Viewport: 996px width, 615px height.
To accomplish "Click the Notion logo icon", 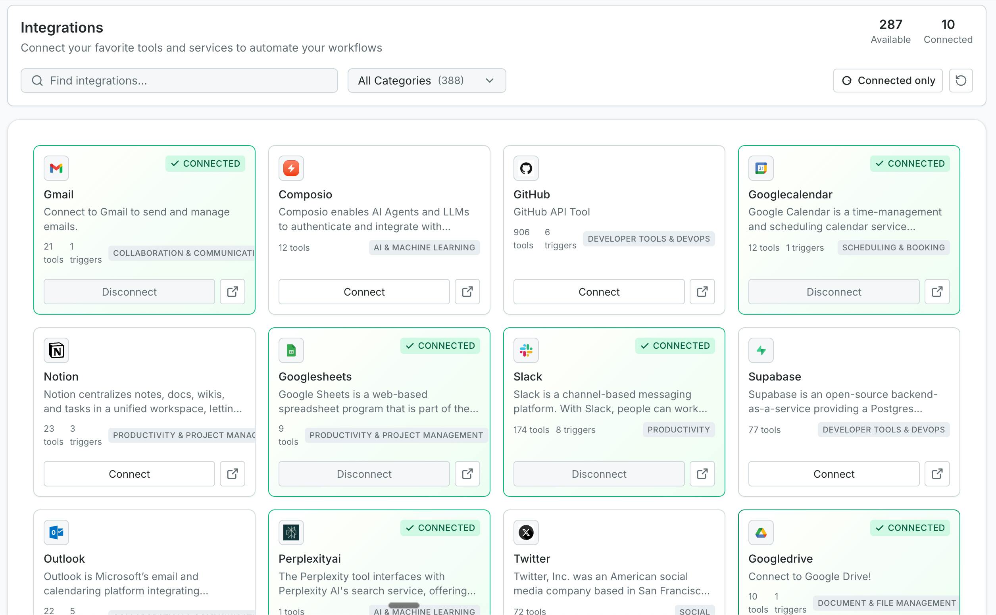I will (56, 350).
